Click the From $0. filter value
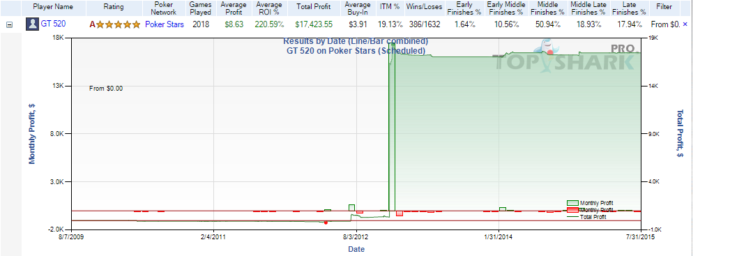The height and width of the screenshot is (256, 730). [x=666, y=24]
